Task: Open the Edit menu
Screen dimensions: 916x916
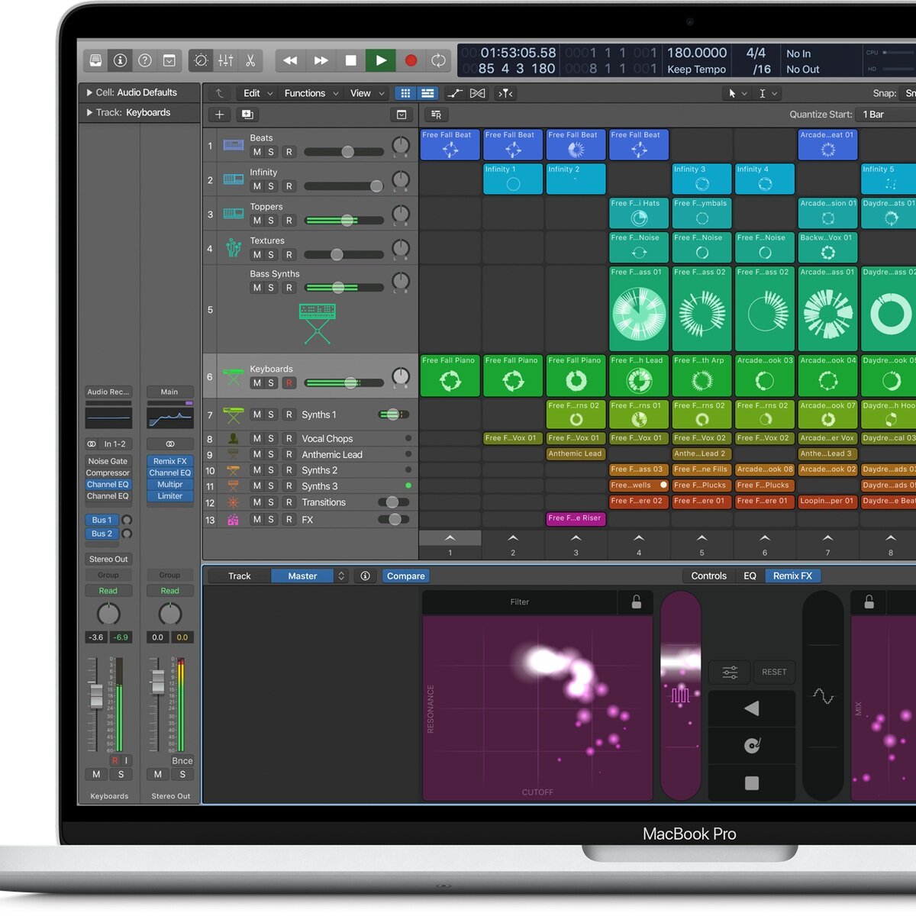Action: tap(257, 93)
